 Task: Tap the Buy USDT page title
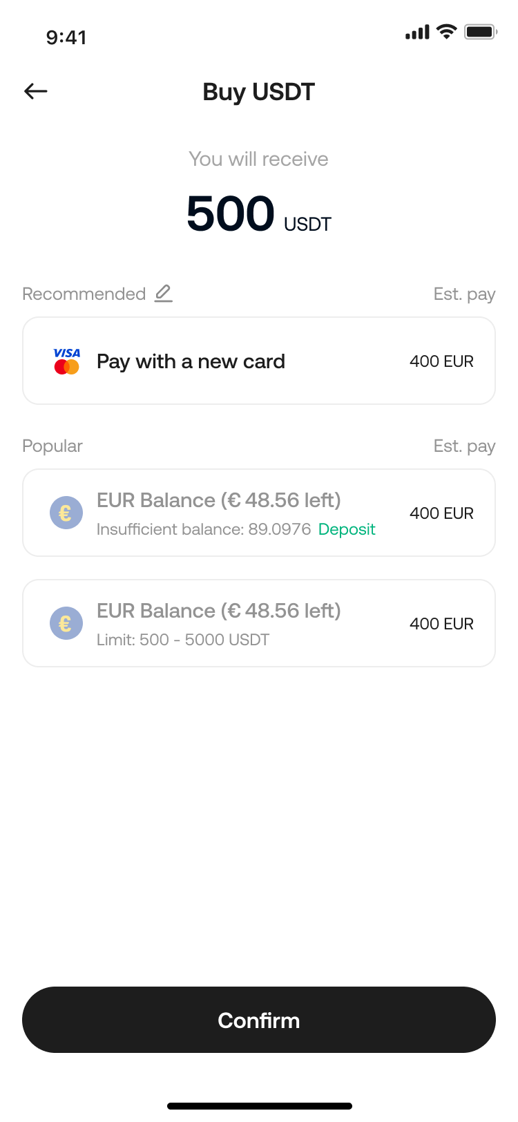coord(259,92)
